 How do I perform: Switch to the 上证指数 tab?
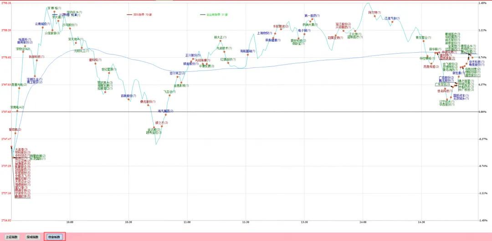[12, 237]
